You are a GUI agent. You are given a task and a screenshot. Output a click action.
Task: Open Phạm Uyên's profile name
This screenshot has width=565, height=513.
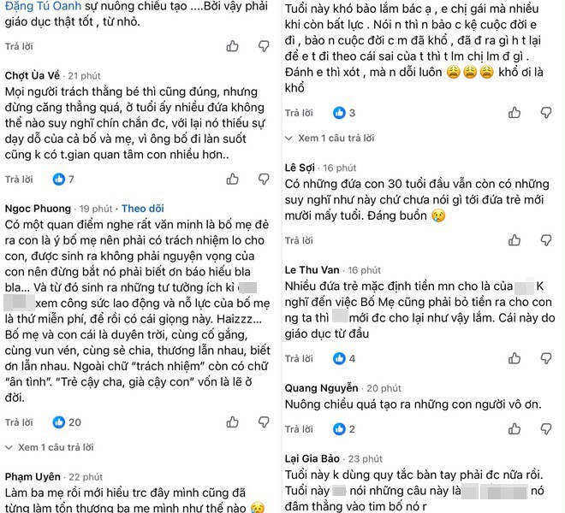33,476
